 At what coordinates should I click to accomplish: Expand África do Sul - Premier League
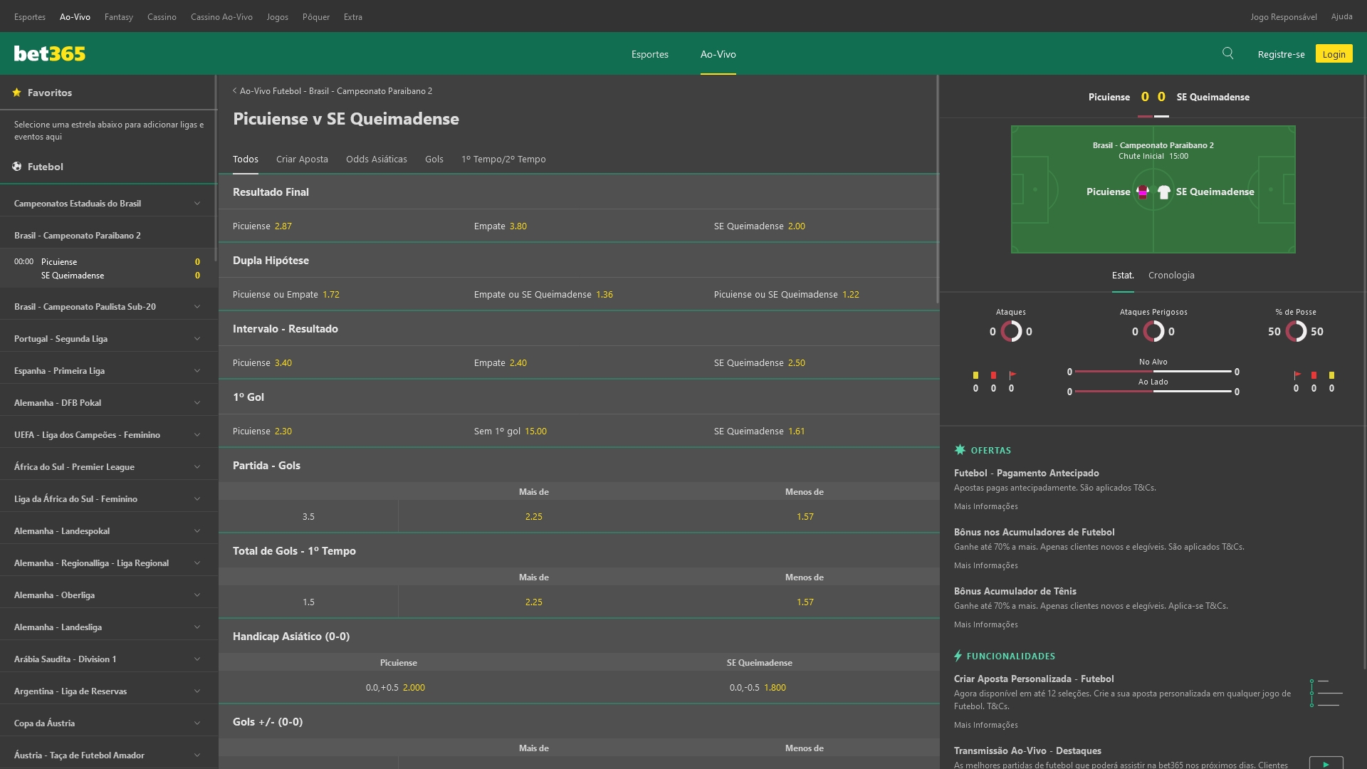(x=108, y=467)
